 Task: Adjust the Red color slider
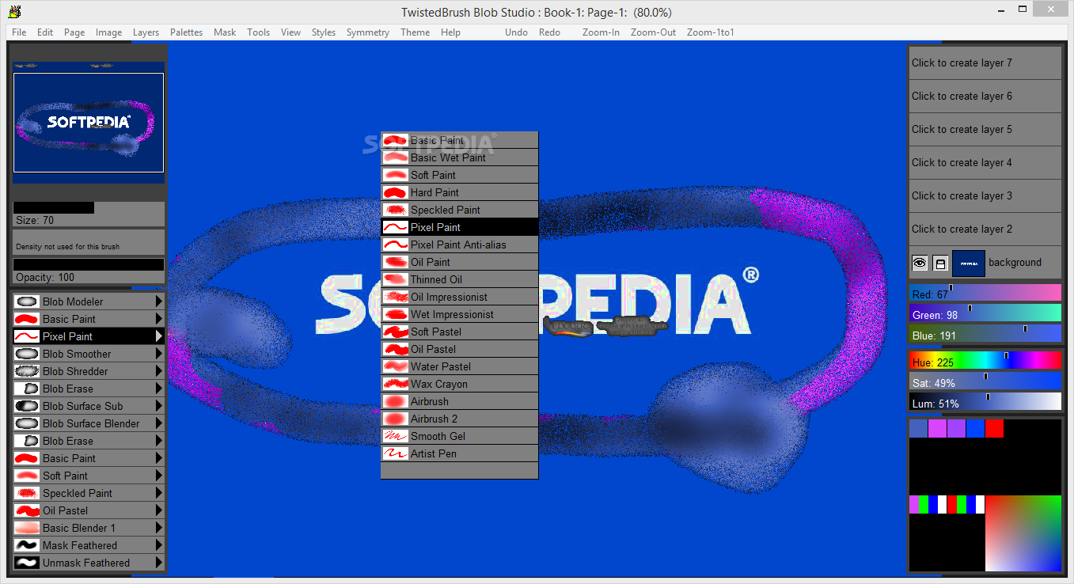tap(985, 293)
